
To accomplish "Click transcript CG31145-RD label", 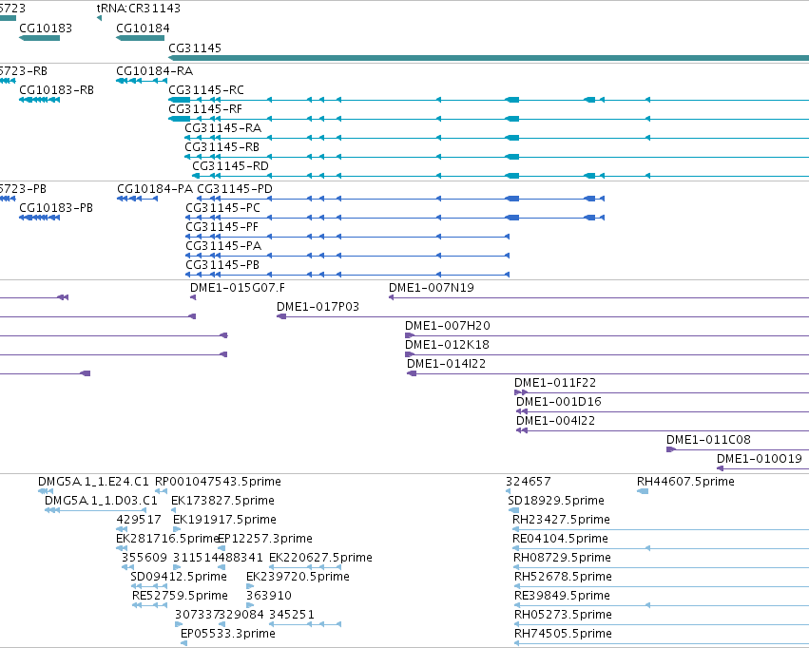I will [231, 166].
